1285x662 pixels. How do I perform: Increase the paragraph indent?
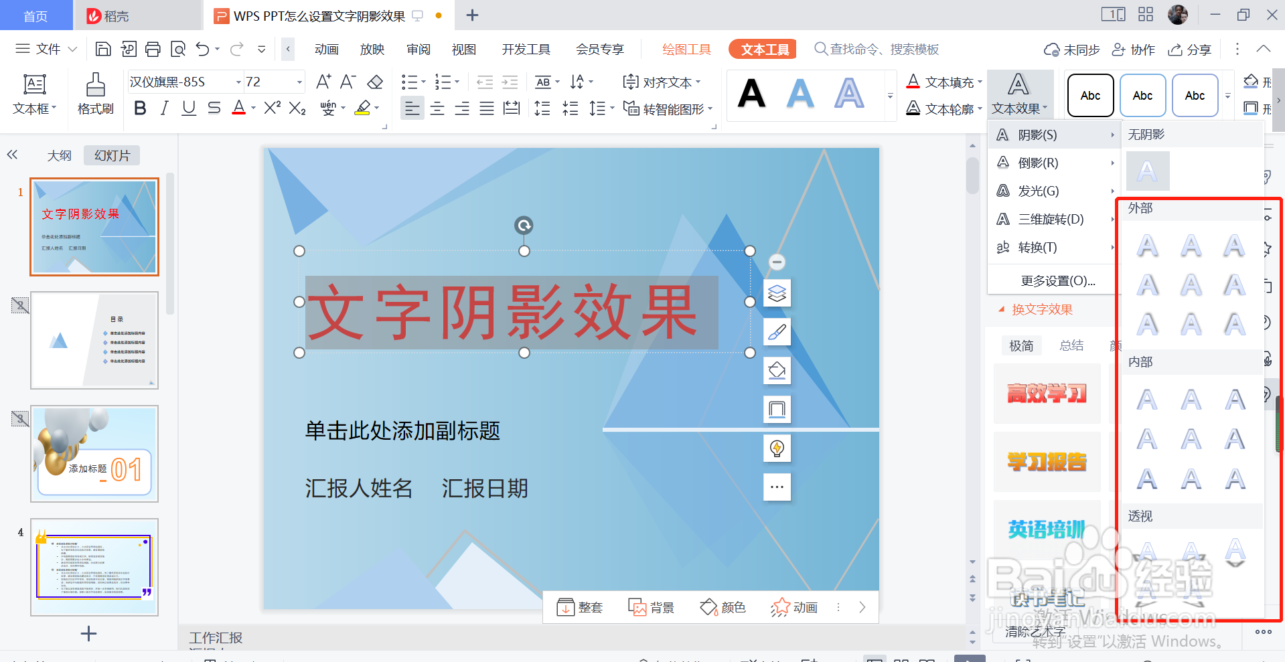point(510,82)
